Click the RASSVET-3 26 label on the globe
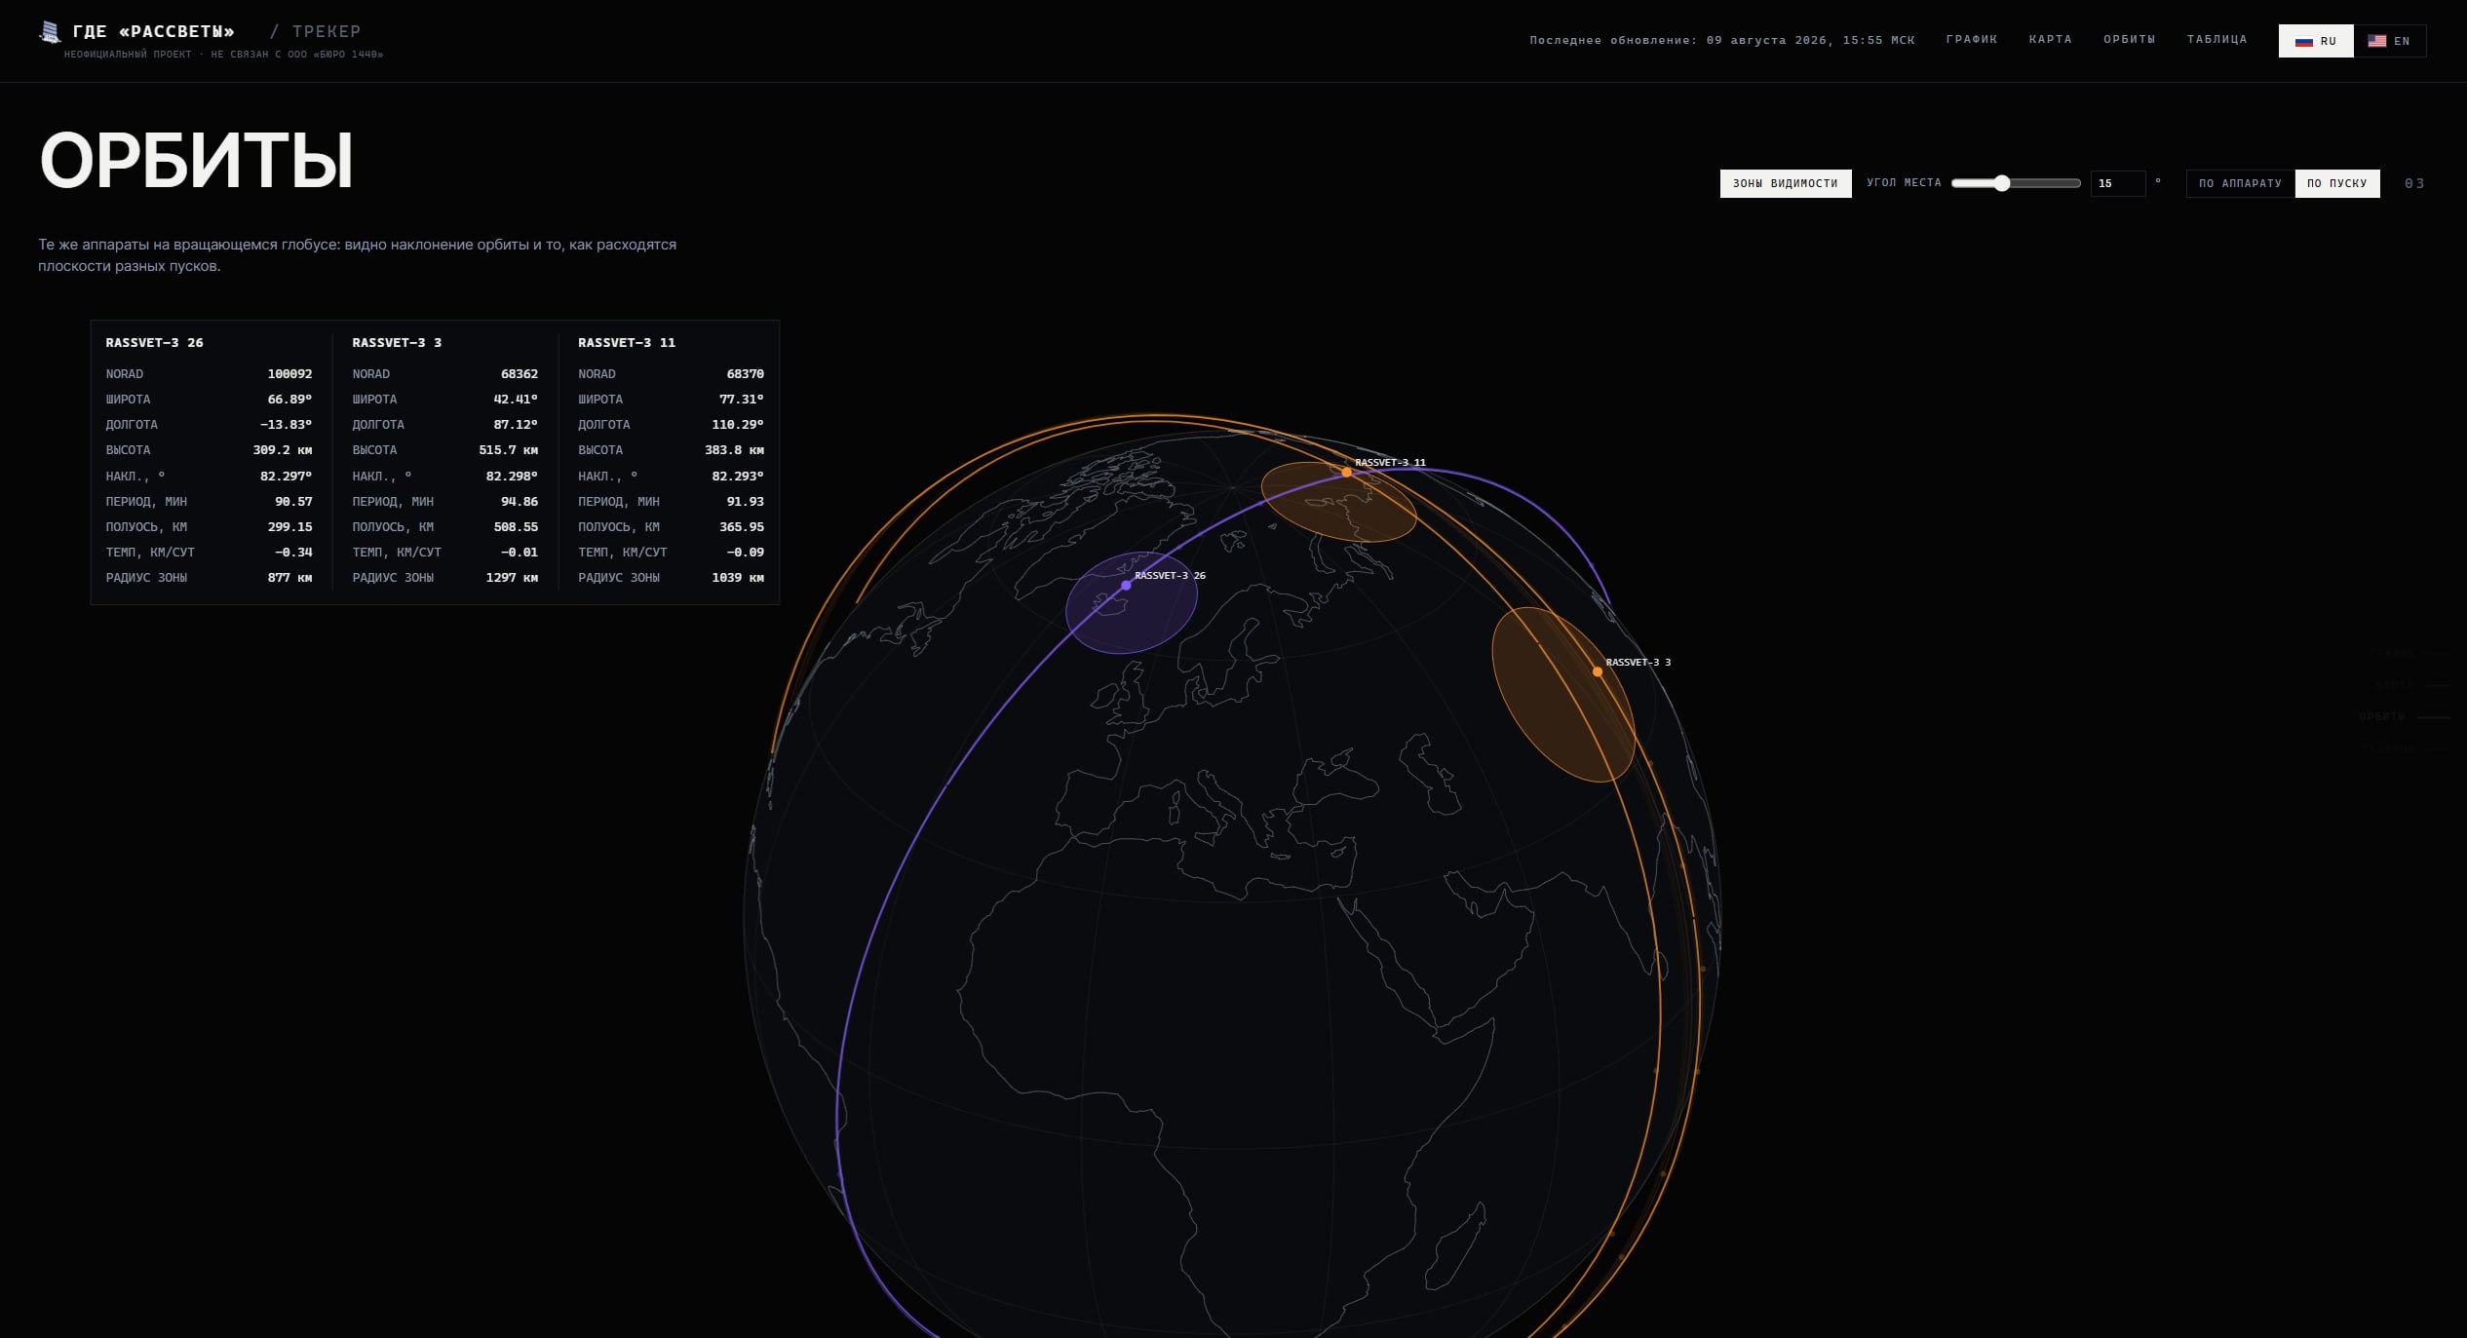Image resolution: width=2467 pixels, height=1338 pixels. tap(1170, 576)
